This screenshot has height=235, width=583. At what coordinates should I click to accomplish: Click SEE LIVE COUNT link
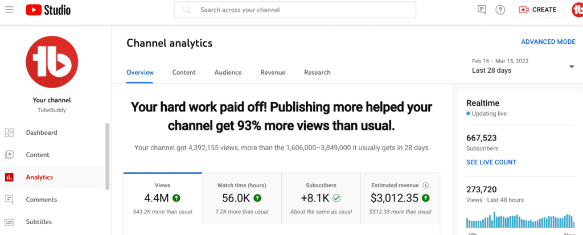tap(491, 162)
